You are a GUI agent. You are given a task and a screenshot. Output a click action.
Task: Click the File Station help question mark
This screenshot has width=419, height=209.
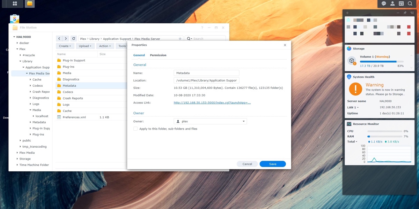[202, 28]
